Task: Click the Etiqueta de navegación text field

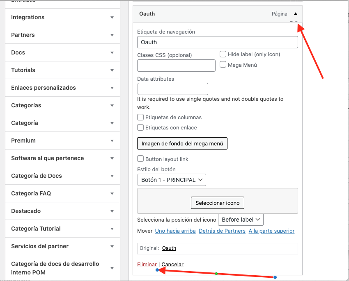Action: [217, 42]
